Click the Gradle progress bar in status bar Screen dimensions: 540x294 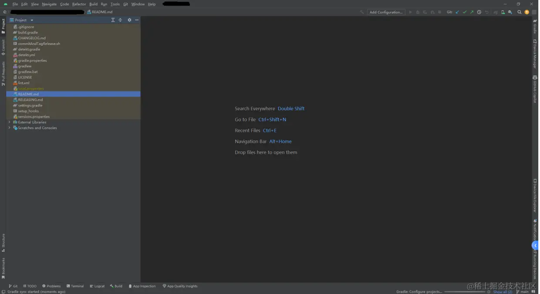click(465, 292)
